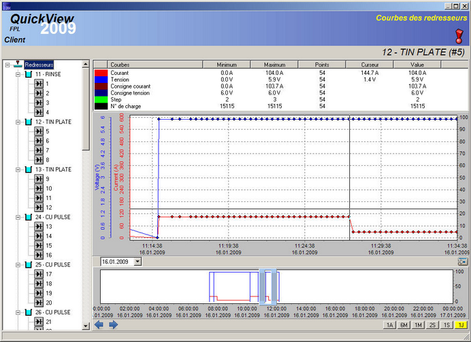Select rectifier 1 diode icon under 11 - RINSE
Screen dimensions: 471x342
click(x=39, y=84)
